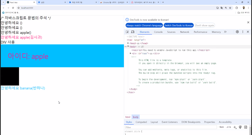Open DevTools customize three-dot menu
This screenshot has width=252, height=135.
243,32
